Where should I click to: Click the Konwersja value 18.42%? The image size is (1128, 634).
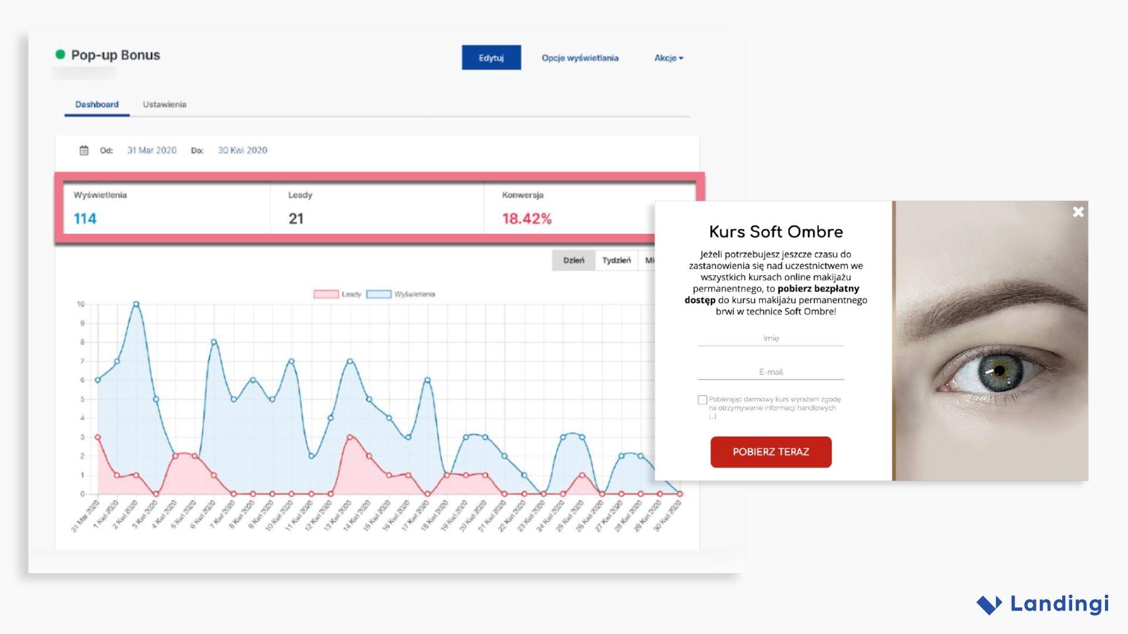pos(526,218)
